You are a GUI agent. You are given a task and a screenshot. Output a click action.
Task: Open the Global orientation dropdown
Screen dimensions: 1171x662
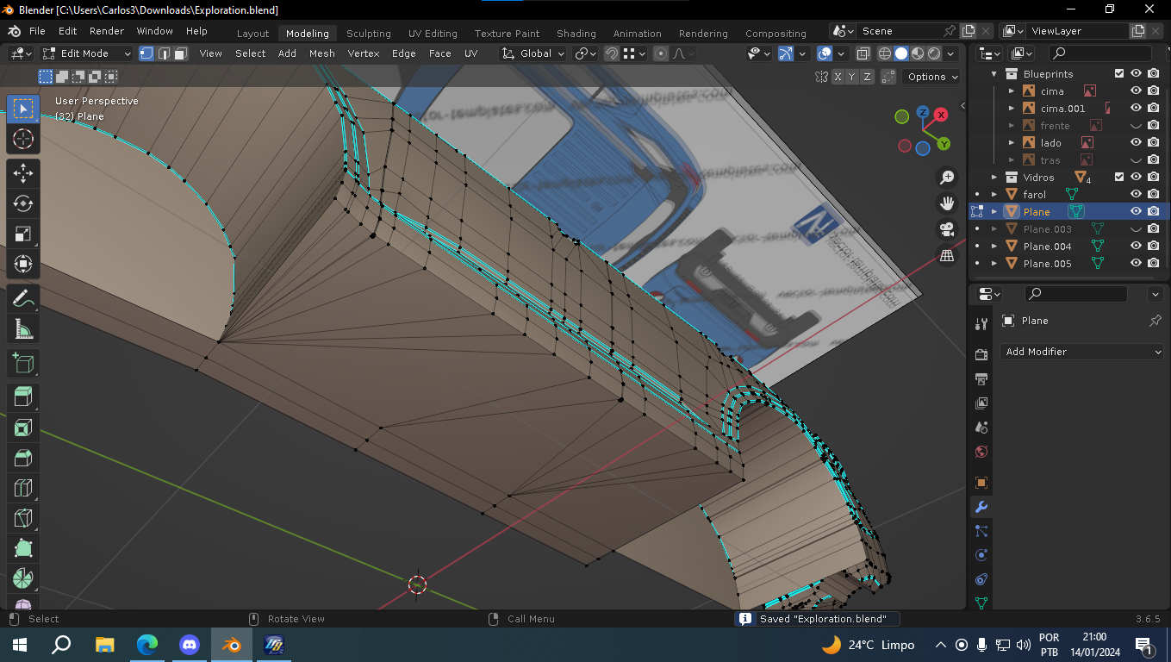534,53
